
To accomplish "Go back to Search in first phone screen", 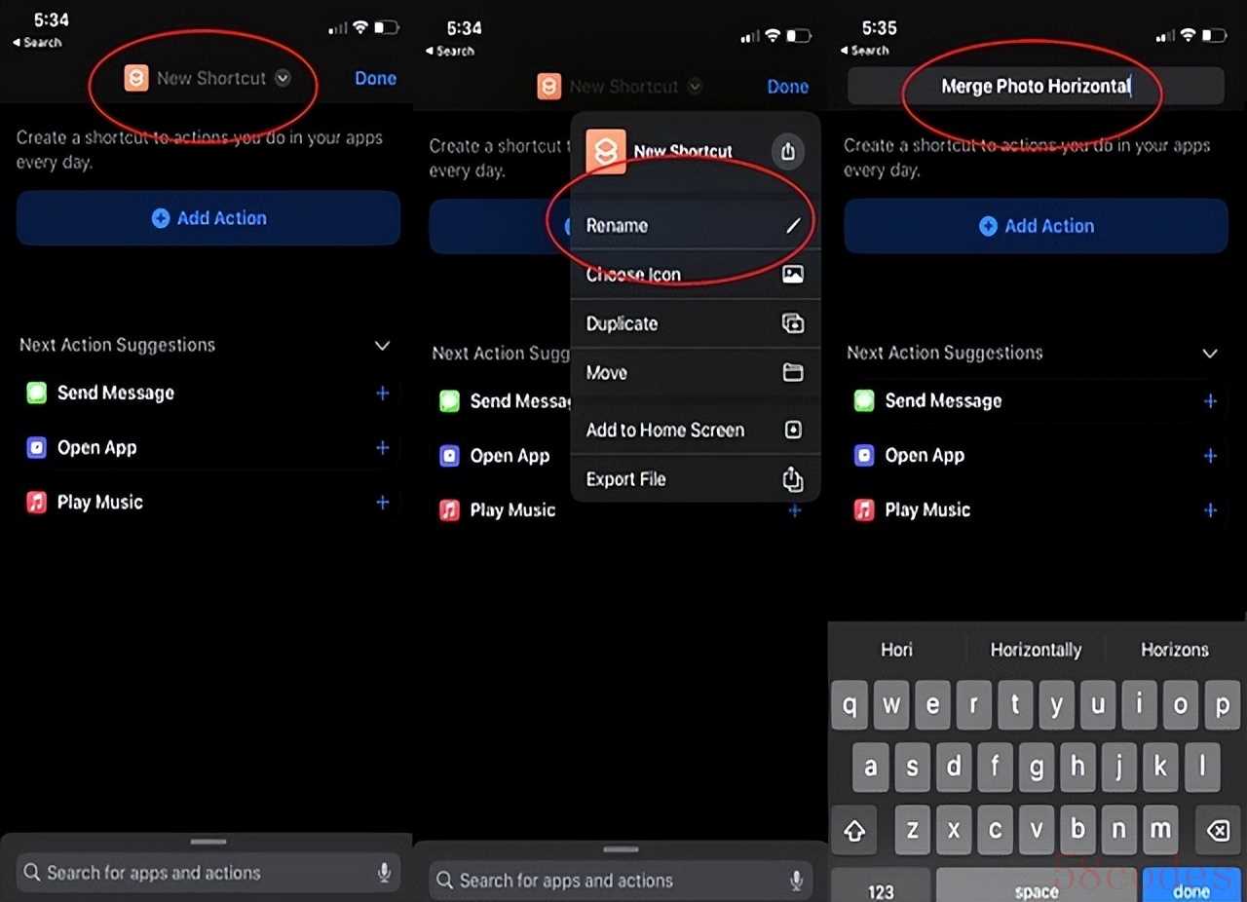I will pos(37,43).
